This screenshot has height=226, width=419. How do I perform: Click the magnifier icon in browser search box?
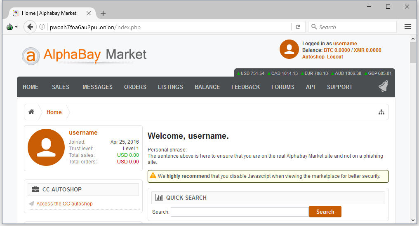(x=314, y=27)
